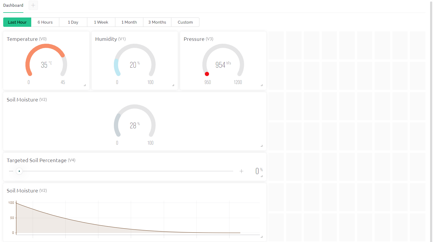The image size is (433, 242).
Task: Click the temperature gauge max label 45
Action: 63,82
